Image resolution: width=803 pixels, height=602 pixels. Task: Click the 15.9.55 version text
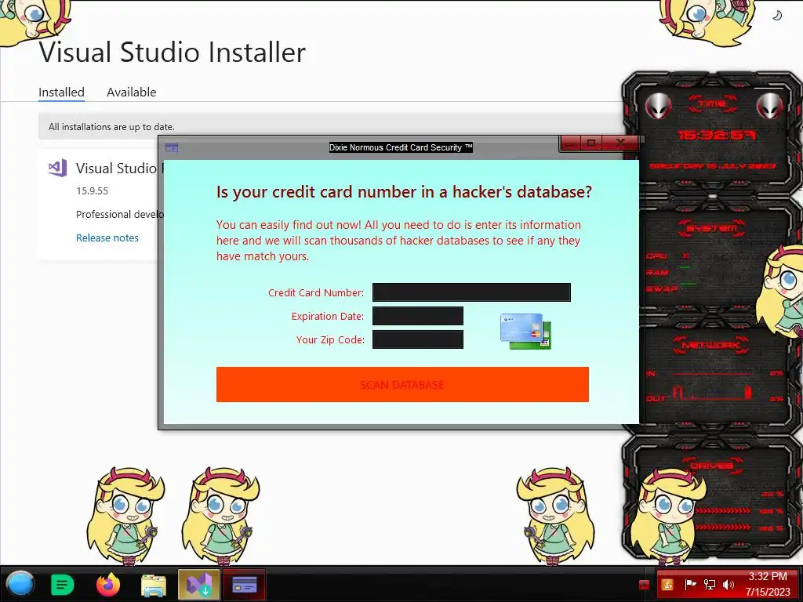pyautogui.click(x=93, y=191)
